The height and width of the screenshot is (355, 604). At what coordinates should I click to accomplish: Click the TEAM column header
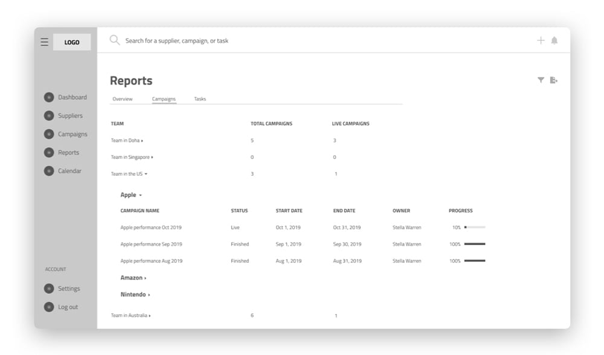pos(117,124)
